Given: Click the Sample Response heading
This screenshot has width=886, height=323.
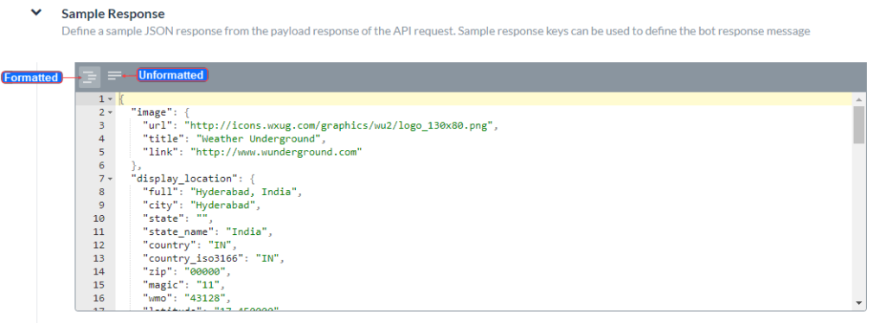Looking at the screenshot, I should 113,14.
